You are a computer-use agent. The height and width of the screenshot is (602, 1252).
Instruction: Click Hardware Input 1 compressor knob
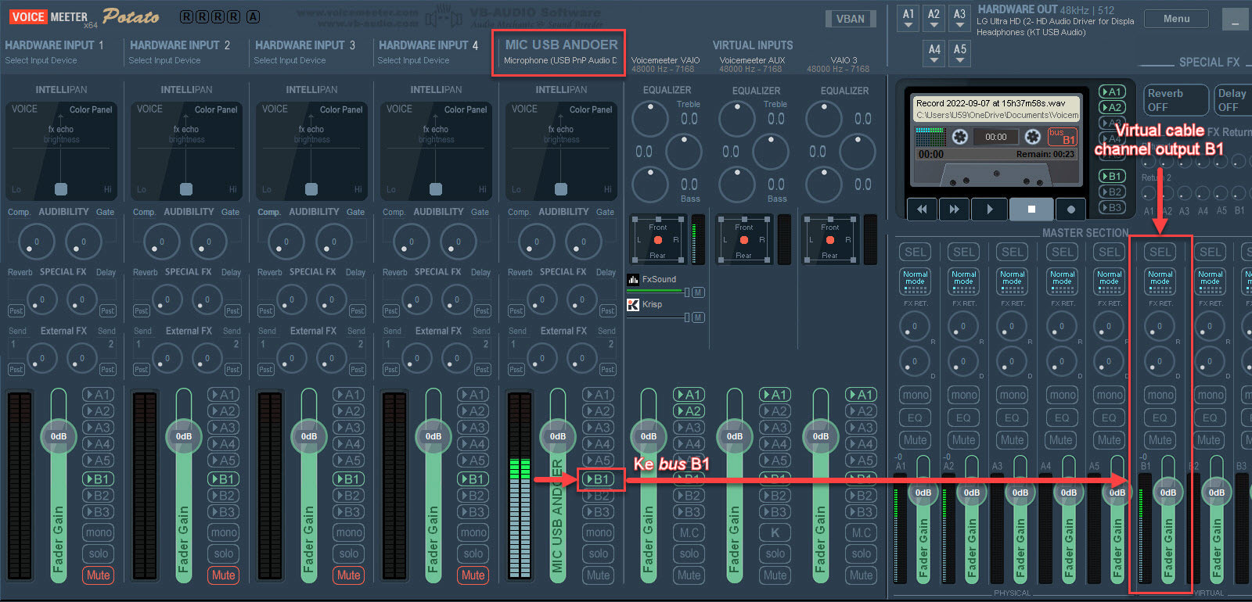point(36,242)
